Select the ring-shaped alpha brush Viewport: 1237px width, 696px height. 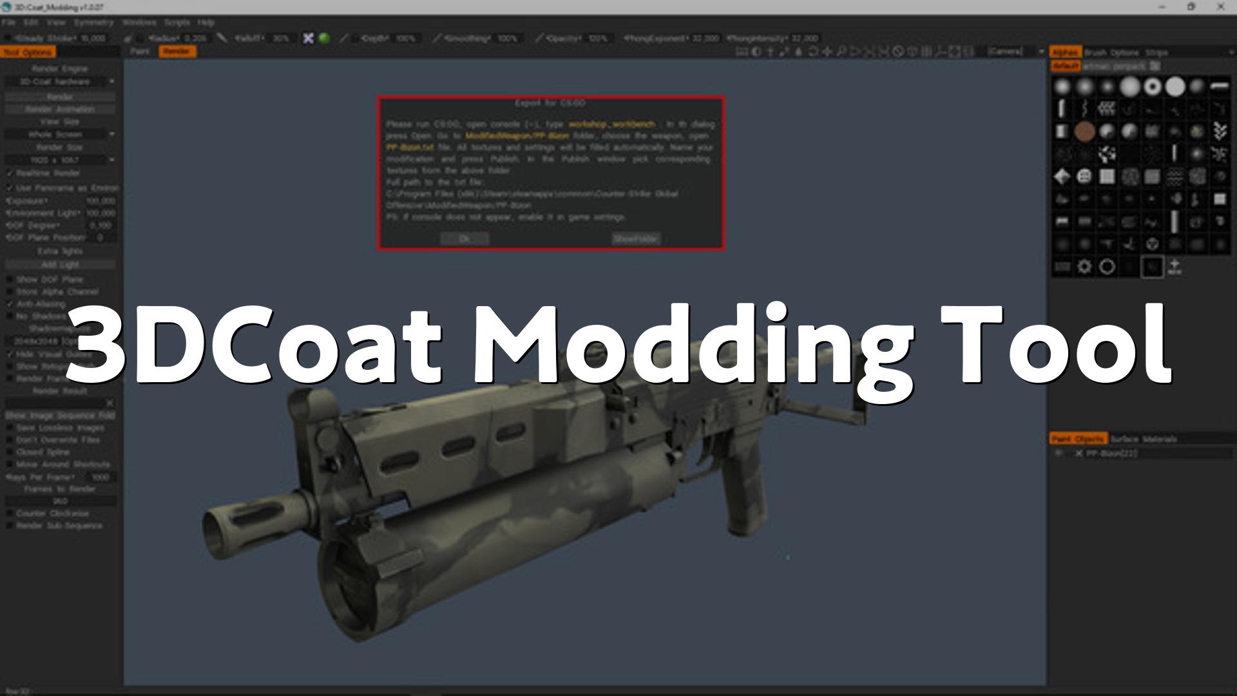click(x=1153, y=86)
